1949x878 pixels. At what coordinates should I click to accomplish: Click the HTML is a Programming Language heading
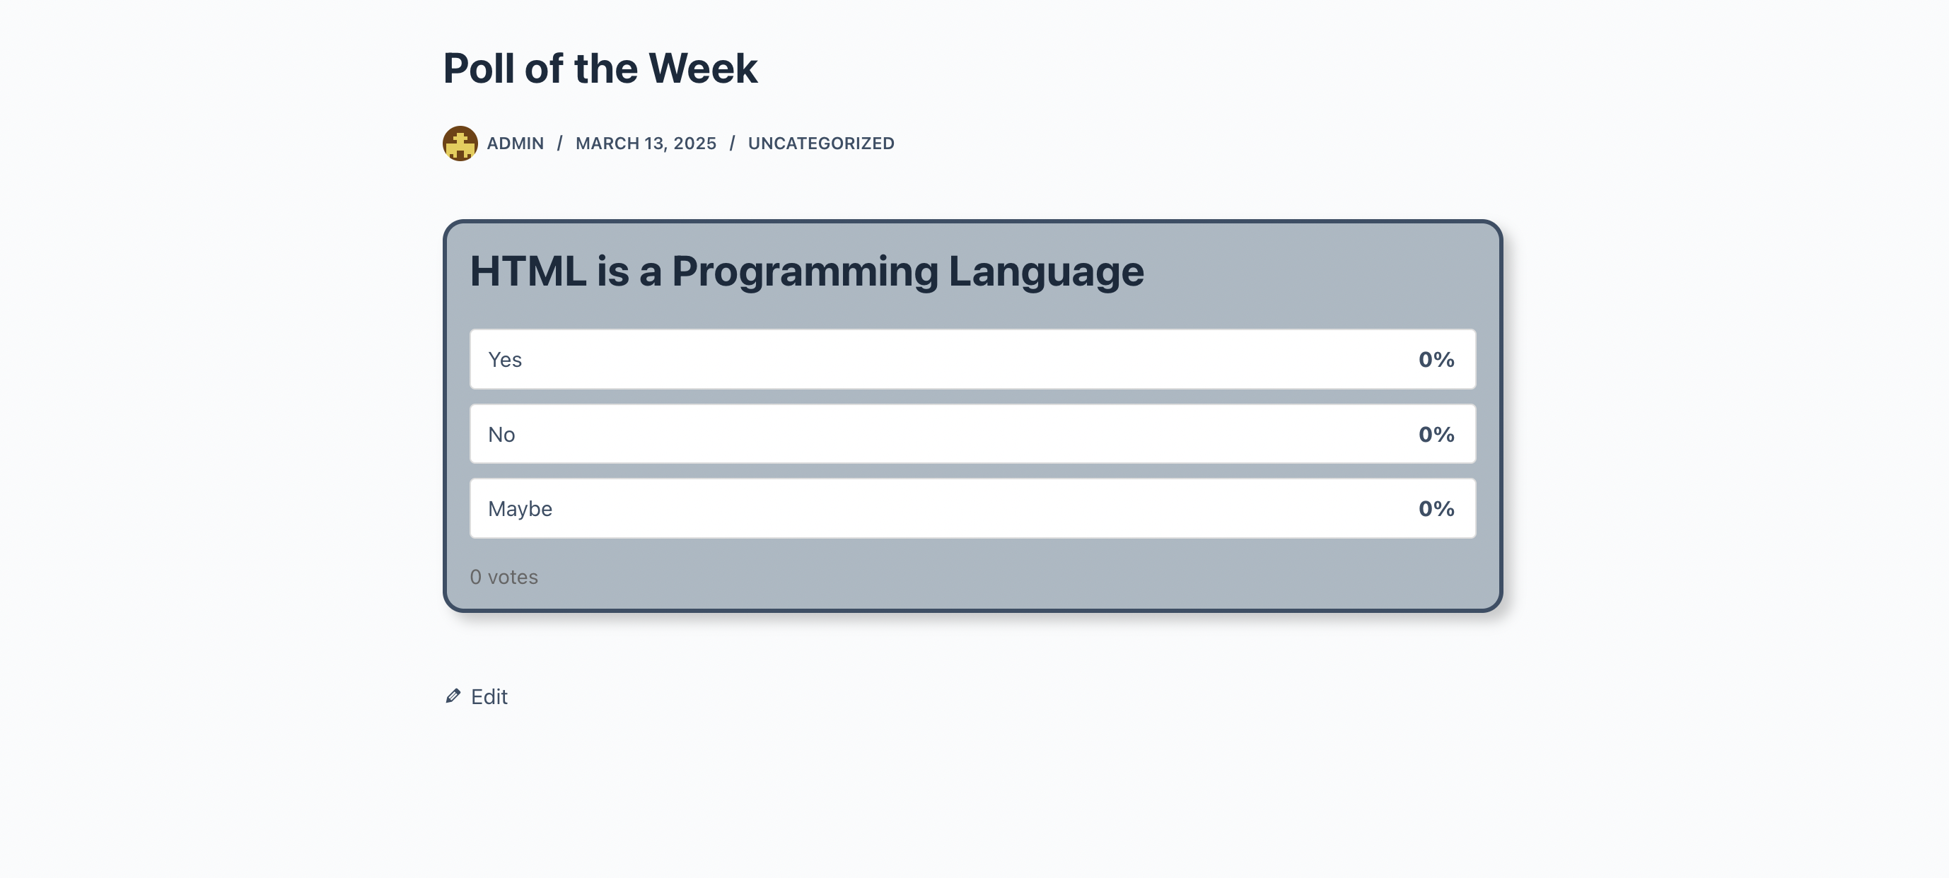[806, 271]
